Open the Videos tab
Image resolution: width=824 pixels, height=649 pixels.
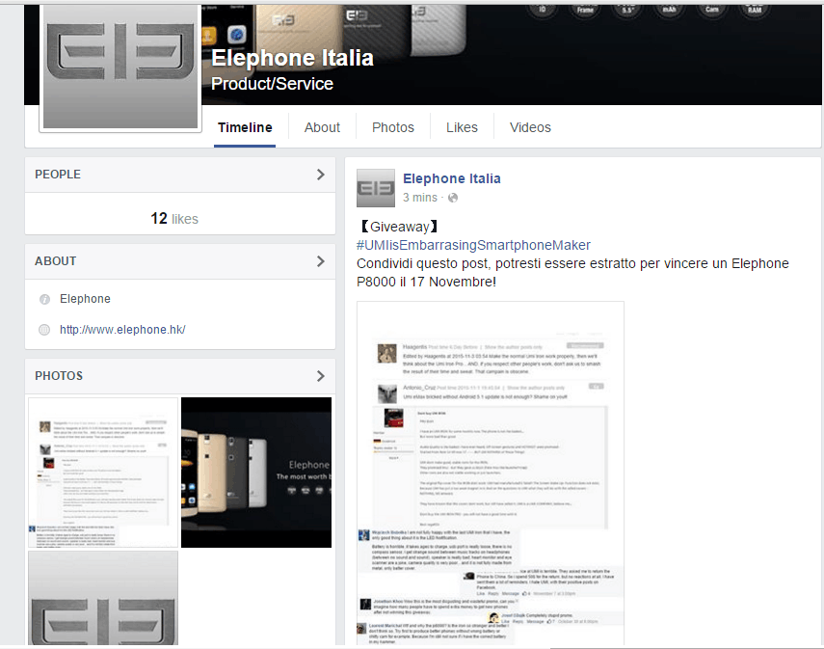530,128
